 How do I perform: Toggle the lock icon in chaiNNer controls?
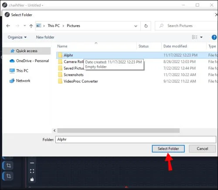32,179
